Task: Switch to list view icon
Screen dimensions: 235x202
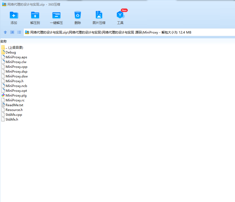Action: [19, 32]
